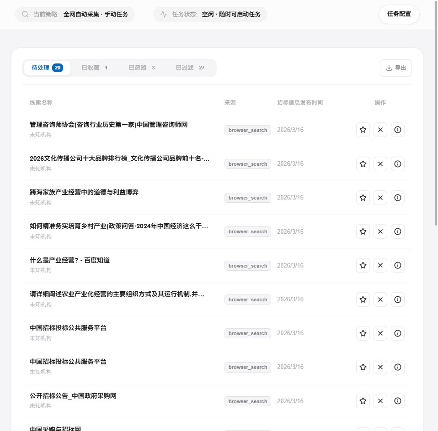This screenshot has height=431, width=438.
Task: Switch to the 已收藏 tab
Action: [94, 68]
